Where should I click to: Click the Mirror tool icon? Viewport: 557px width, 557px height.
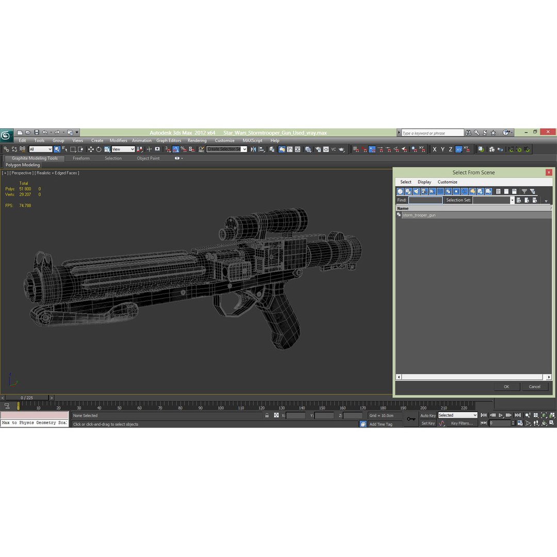253,149
